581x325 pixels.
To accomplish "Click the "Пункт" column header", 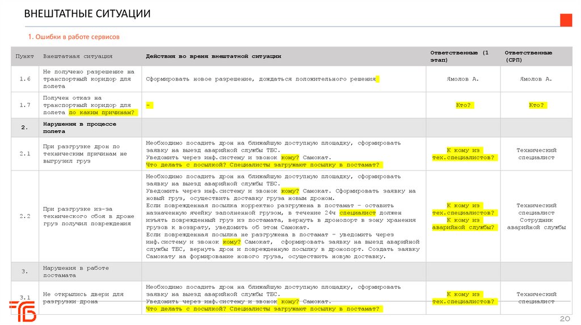I will point(24,56).
